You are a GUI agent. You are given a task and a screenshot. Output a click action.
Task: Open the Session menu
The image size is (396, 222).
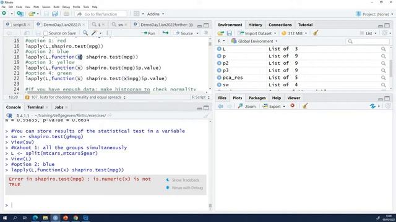click(46, 7)
